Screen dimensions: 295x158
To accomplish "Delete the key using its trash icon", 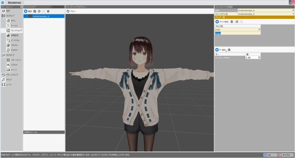I will (x=229, y=50).
